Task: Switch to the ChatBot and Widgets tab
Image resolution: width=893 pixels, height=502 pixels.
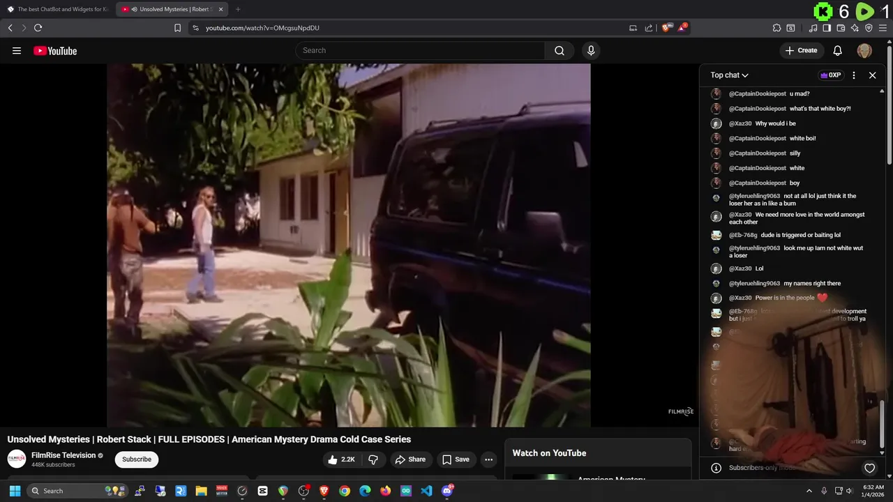Action: click(x=57, y=9)
